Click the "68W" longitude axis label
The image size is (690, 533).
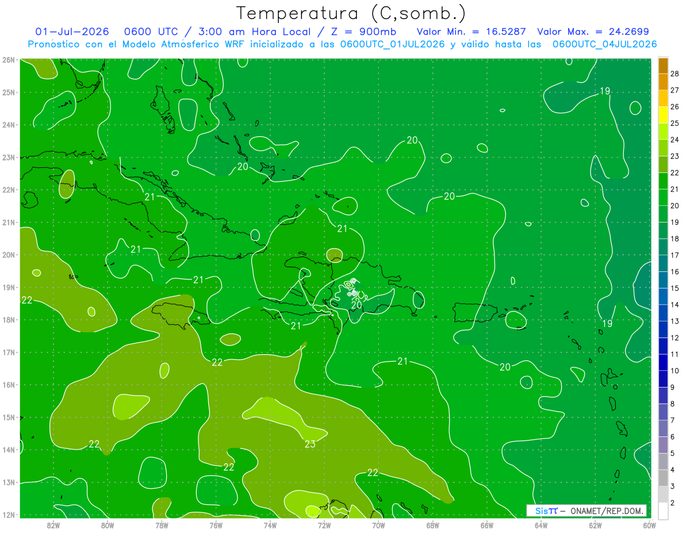click(x=432, y=524)
